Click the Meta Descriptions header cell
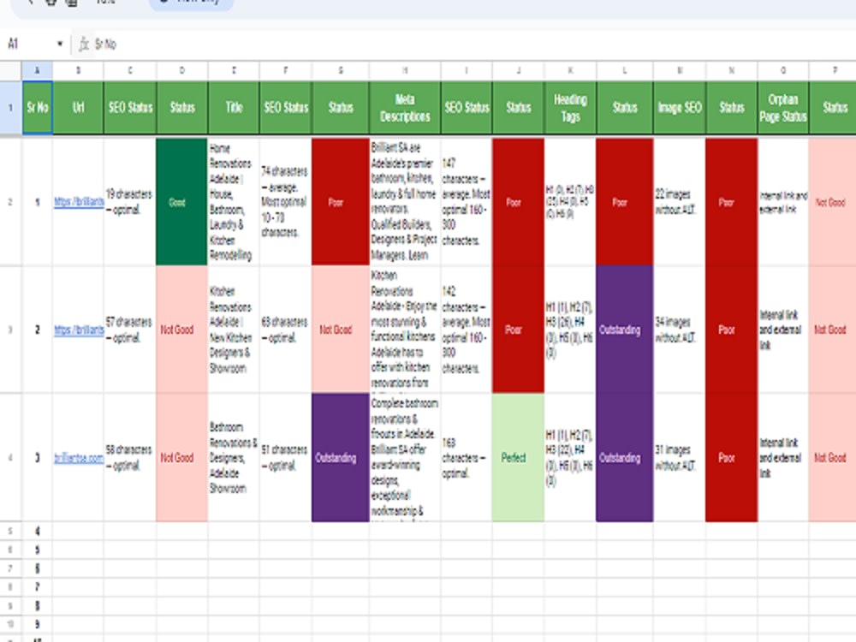The width and height of the screenshot is (856, 642). point(405,108)
